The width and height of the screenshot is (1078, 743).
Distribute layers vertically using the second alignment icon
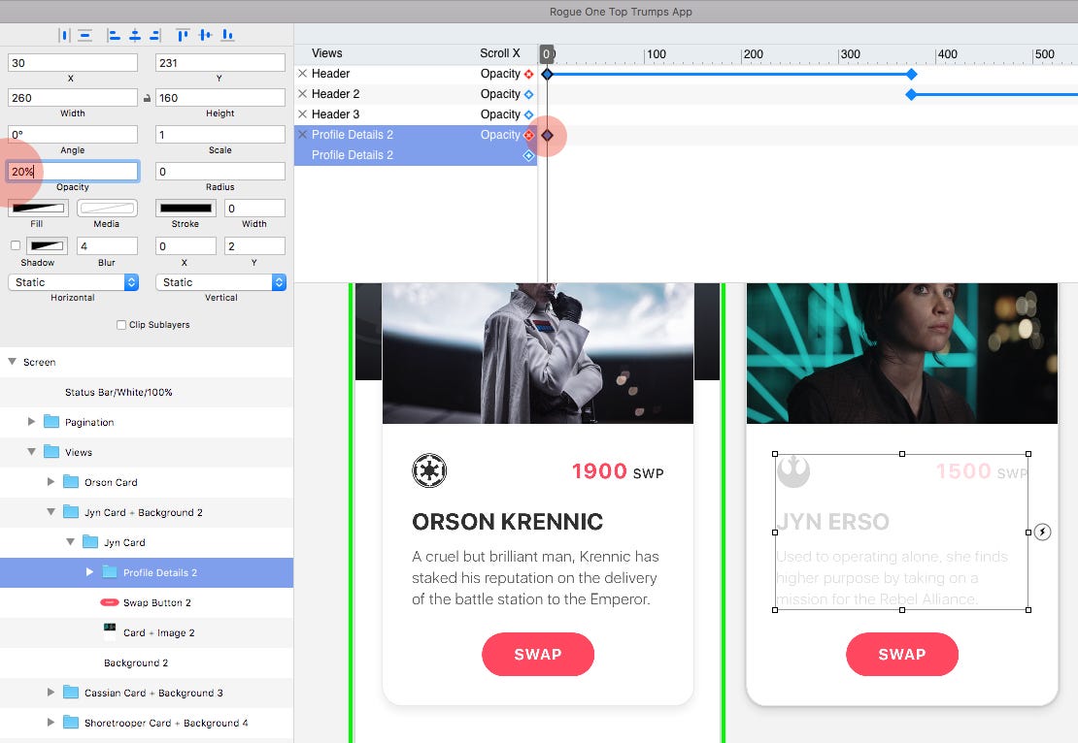point(85,35)
